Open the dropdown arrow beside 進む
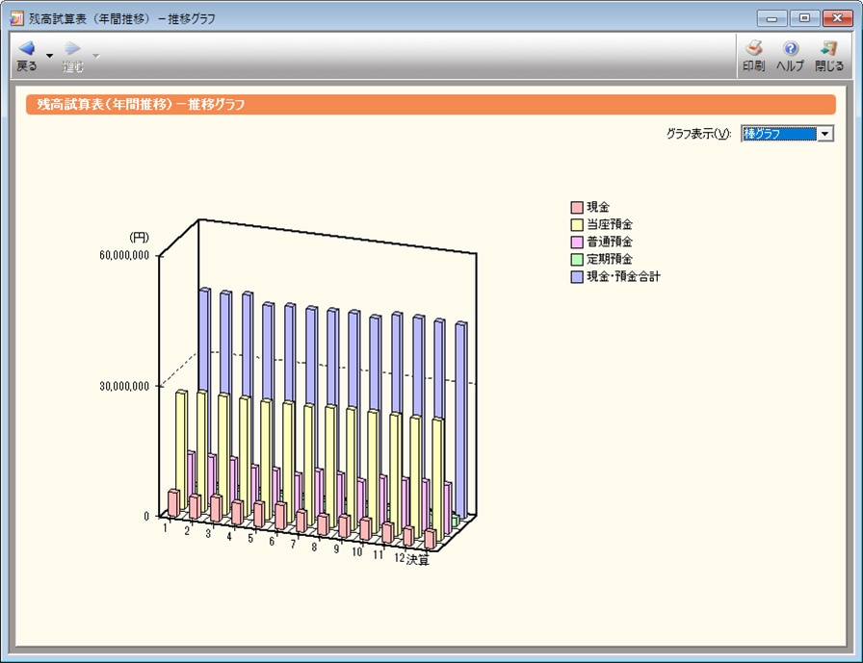 tap(95, 56)
